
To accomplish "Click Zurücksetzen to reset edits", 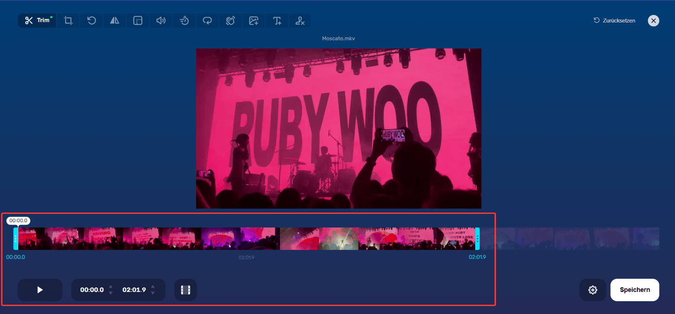I will (x=614, y=21).
